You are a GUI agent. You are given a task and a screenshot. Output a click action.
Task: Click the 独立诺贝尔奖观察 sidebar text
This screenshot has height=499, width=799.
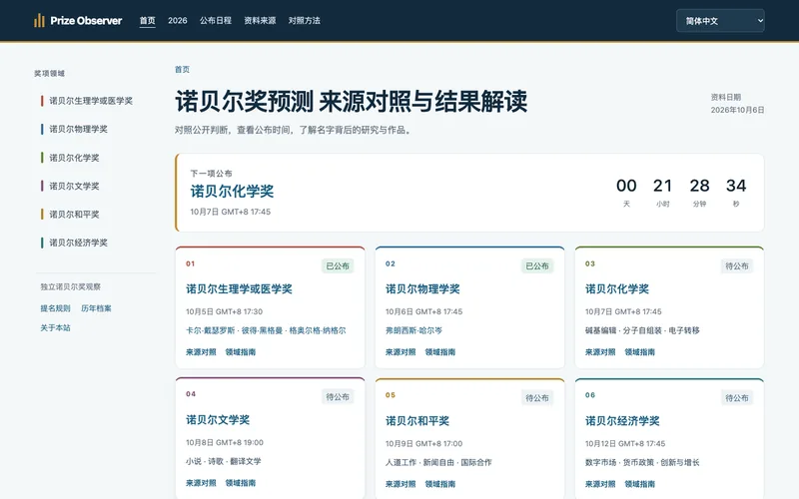point(70,286)
